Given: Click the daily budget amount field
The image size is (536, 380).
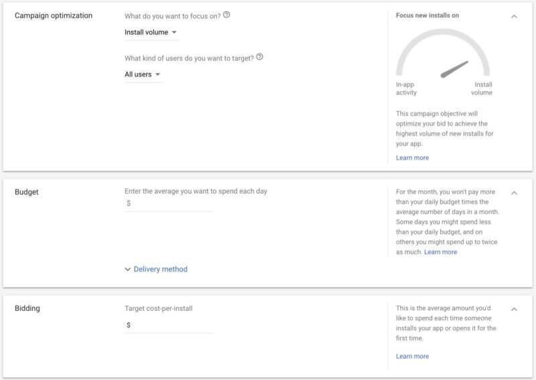Looking at the screenshot, I should click(169, 203).
